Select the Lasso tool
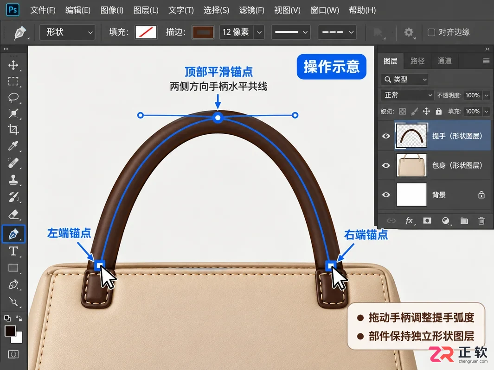This screenshot has width=494, height=370. 13,97
